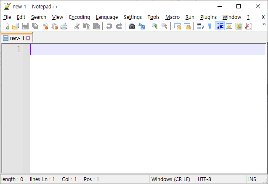Open the Replace dialog icon
268x184 pixels.
[142, 26]
